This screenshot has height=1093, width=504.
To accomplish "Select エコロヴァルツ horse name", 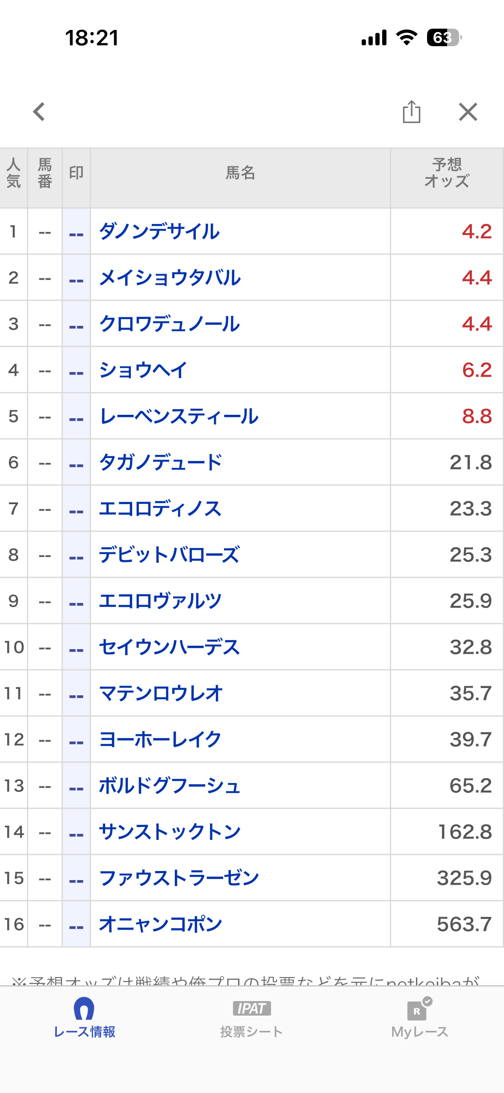I will pyautogui.click(x=160, y=601).
